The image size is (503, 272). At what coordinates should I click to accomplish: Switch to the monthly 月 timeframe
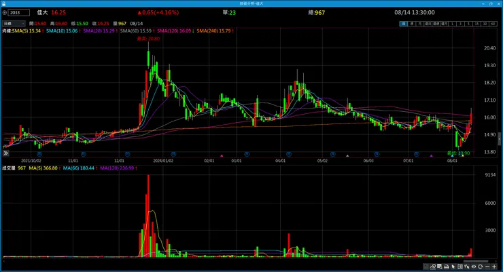click(420, 24)
